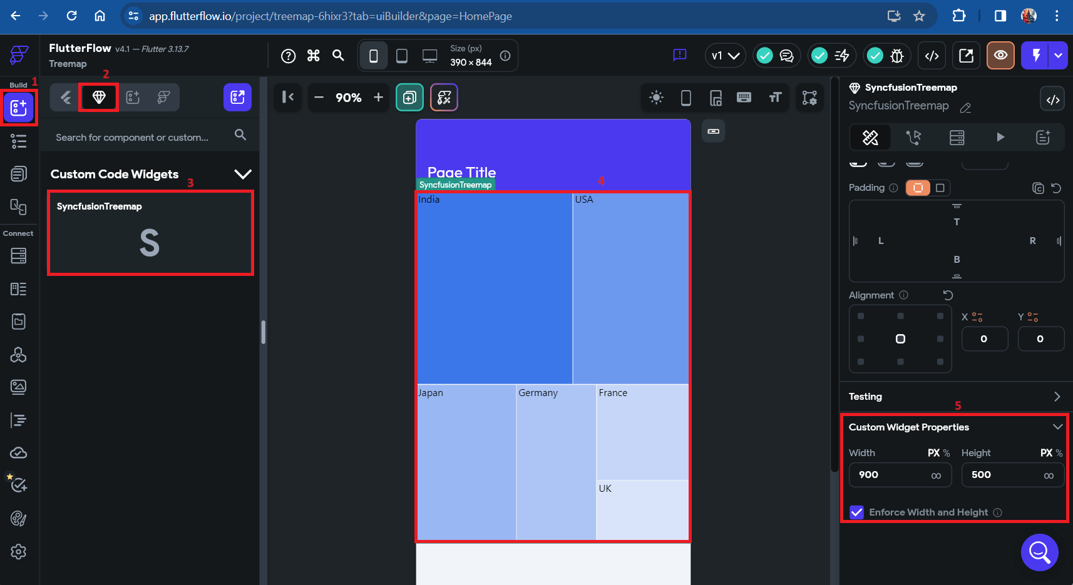Click the Preview eye button

click(x=1000, y=56)
